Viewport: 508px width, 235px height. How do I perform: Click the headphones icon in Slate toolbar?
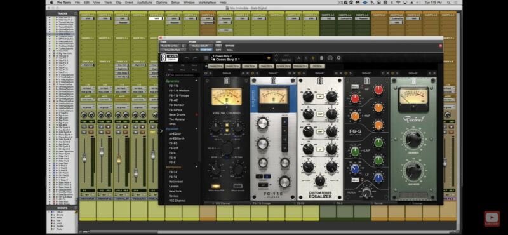pos(330,58)
